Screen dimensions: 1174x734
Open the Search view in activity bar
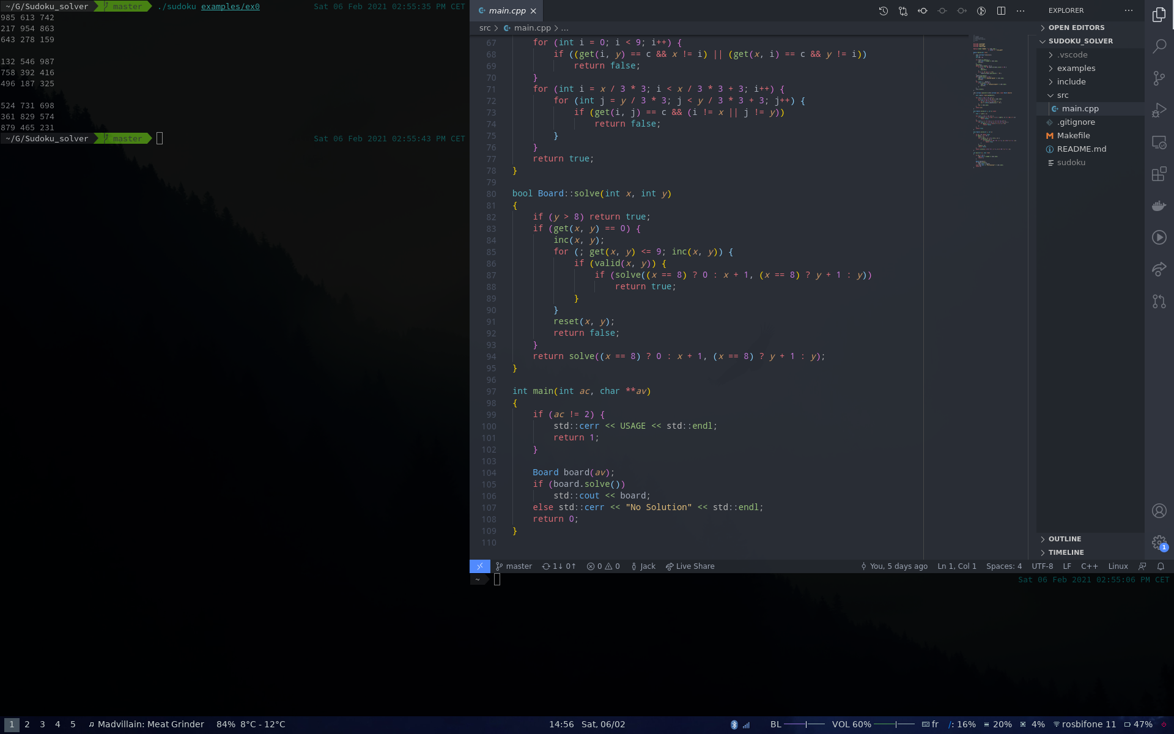[1159, 46]
